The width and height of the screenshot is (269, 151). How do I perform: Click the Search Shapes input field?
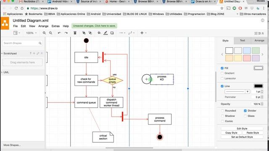click(x=22, y=43)
